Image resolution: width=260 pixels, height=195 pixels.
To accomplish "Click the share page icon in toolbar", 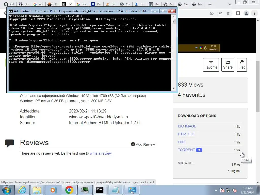I will pos(220,13).
